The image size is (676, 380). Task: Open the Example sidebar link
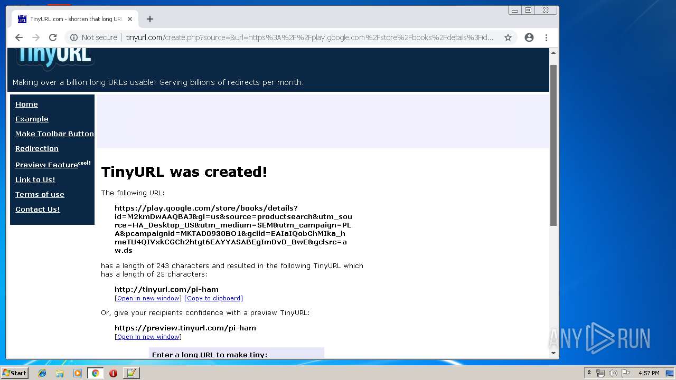click(x=32, y=119)
